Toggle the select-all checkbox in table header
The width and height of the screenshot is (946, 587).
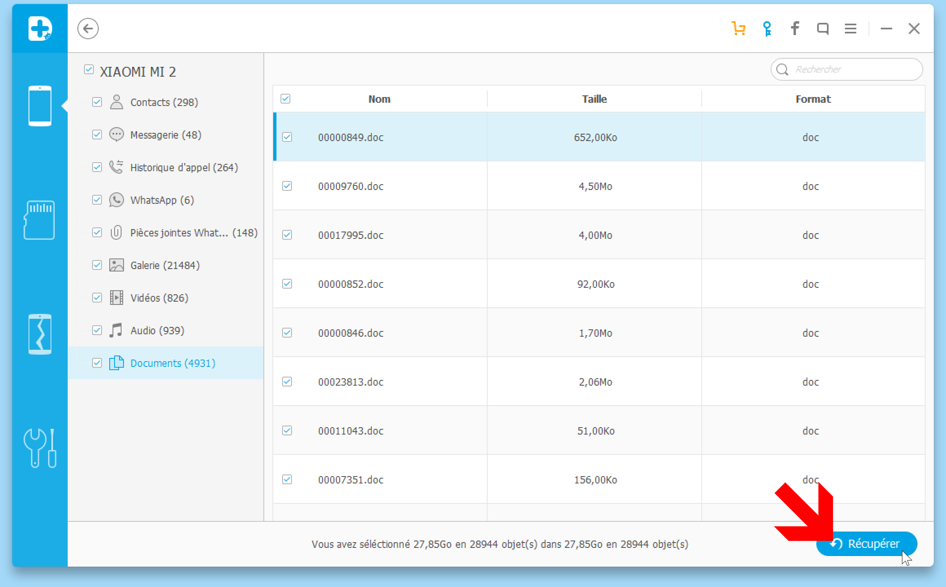point(285,99)
